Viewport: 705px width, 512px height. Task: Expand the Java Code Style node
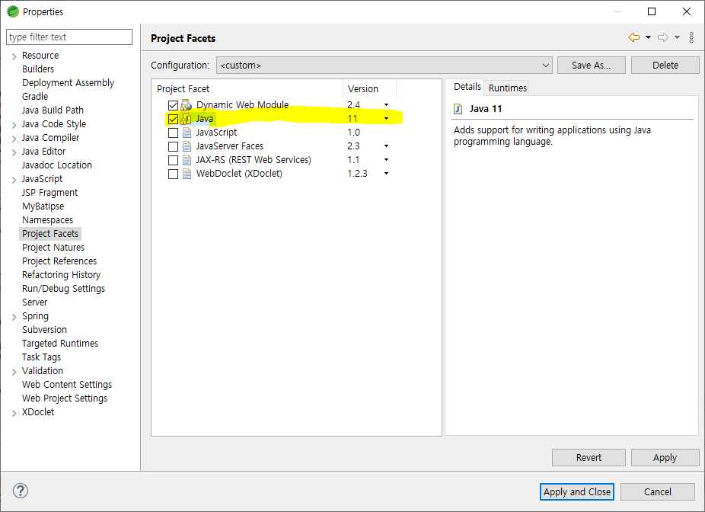(x=14, y=125)
